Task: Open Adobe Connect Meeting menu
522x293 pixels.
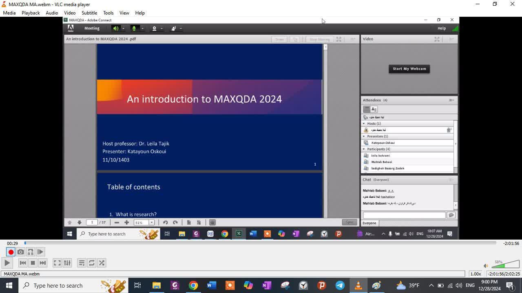Action: [x=92, y=28]
